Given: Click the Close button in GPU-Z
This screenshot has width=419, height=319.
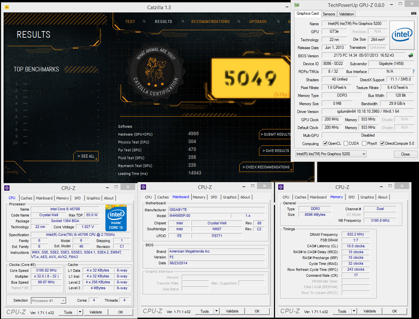Looking at the screenshot, I should pyautogui.click(x=405, y=154).
